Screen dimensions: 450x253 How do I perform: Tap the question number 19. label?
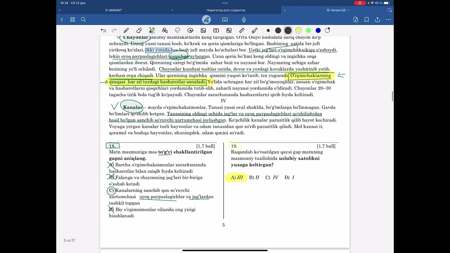[x=234, y=146]
